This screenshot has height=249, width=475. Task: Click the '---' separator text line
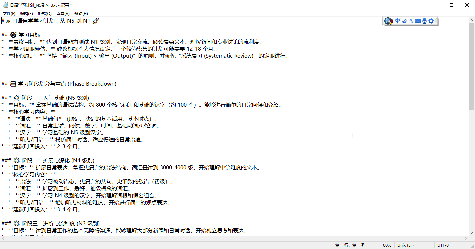[x=5, y=70]
